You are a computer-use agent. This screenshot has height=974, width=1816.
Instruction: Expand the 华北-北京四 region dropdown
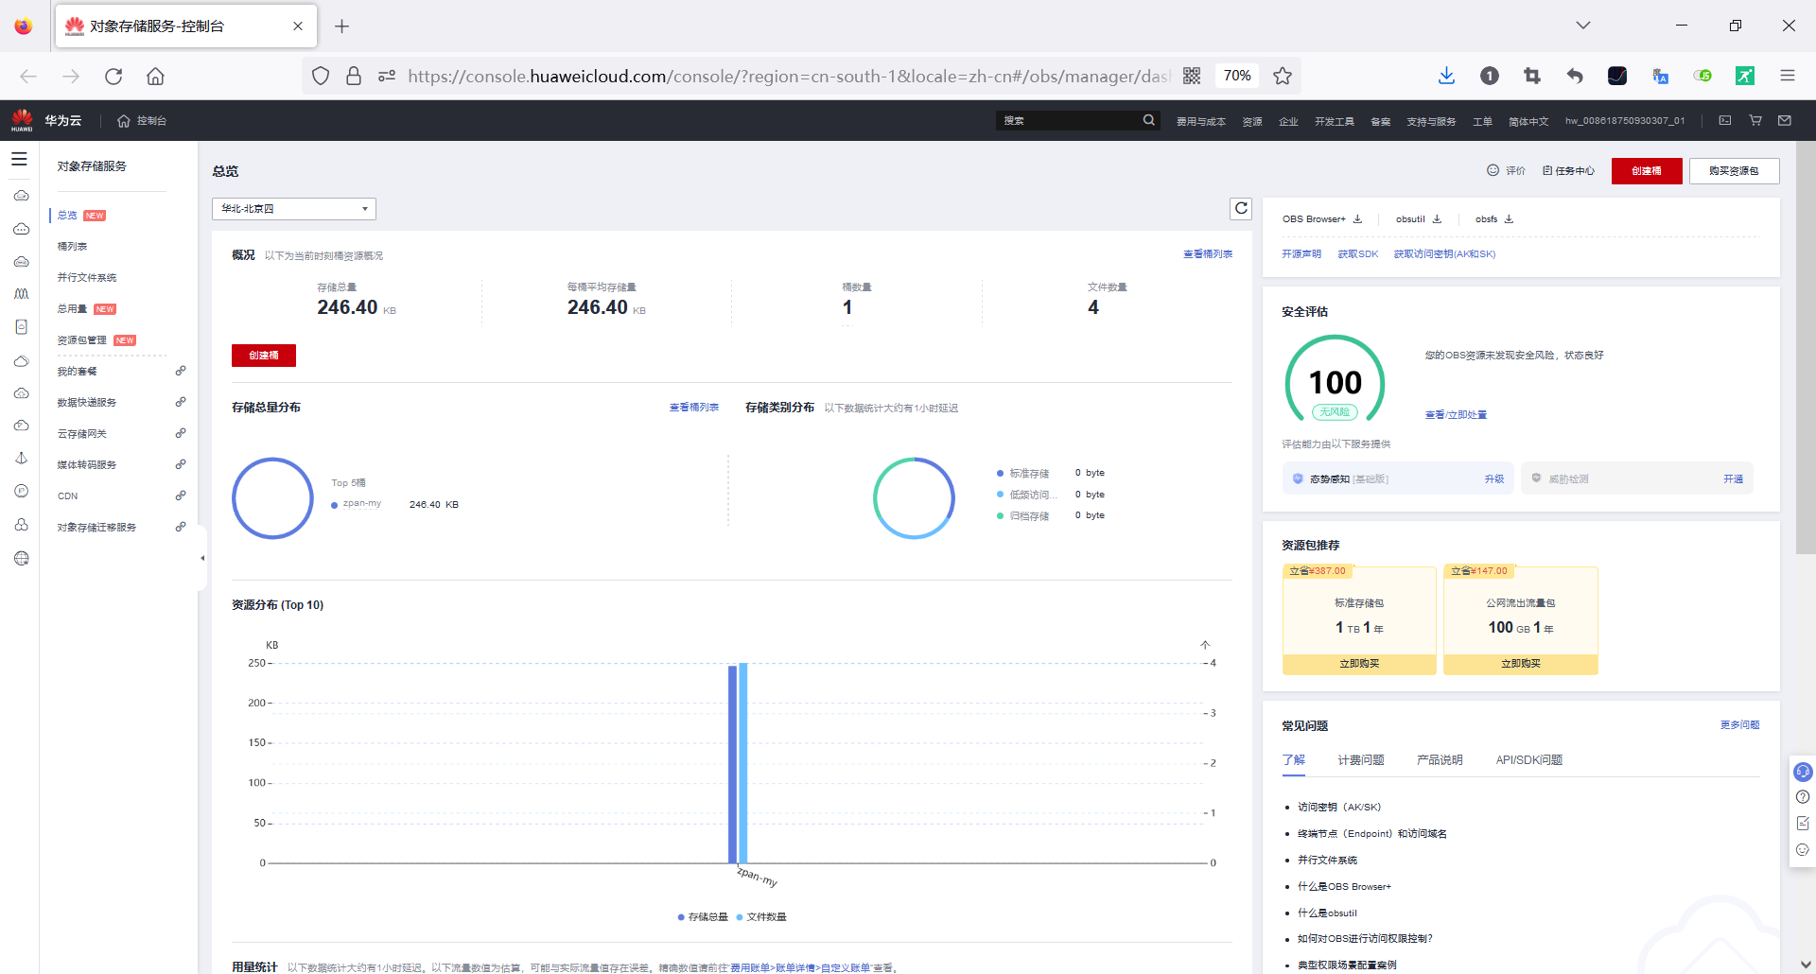click(293, 209)
